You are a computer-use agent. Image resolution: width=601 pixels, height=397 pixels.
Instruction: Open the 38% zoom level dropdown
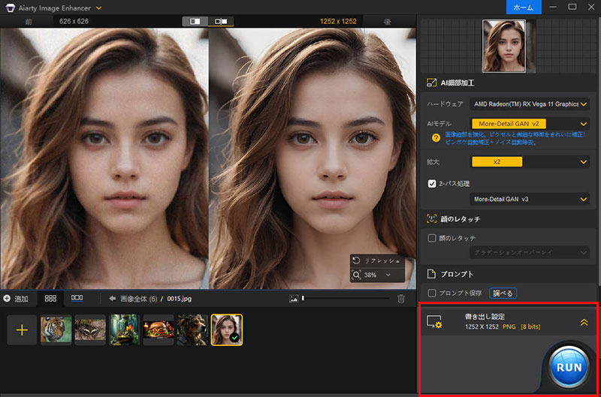point(377,275)
